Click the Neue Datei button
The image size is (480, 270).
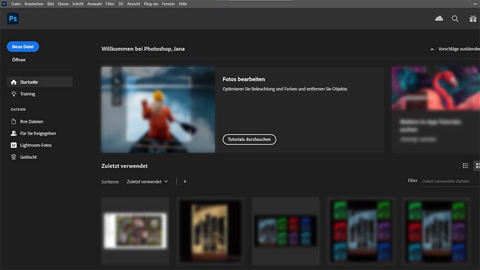tap(23, 47)
